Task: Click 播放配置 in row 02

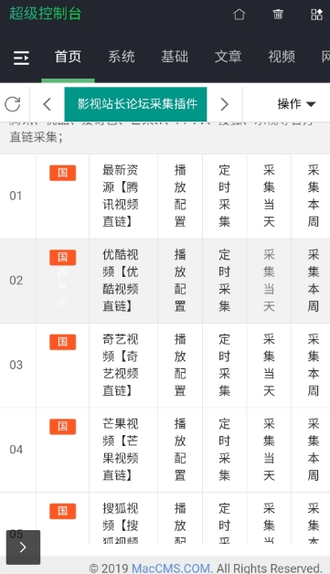Action: (180, 281)
